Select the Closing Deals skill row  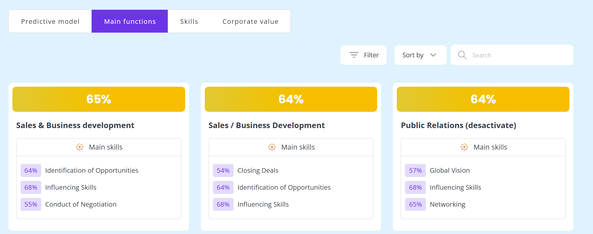point(291,170)
